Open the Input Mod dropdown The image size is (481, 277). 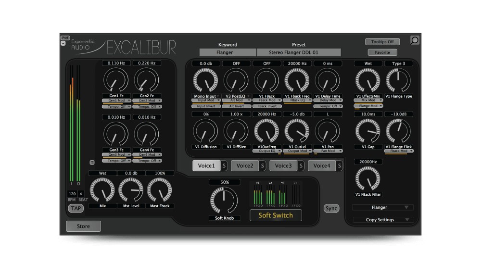(206, 100)
